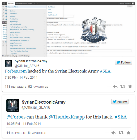Select Dashboard in Network Admin flyout

point(52,7)
